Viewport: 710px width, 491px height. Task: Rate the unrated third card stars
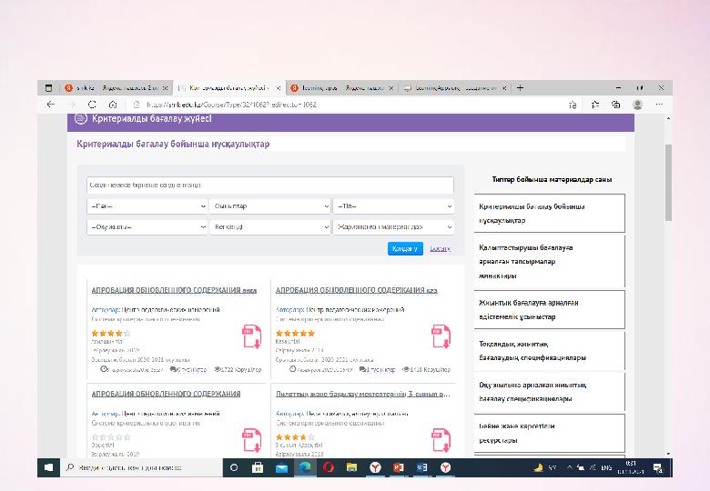click(111, 437)
